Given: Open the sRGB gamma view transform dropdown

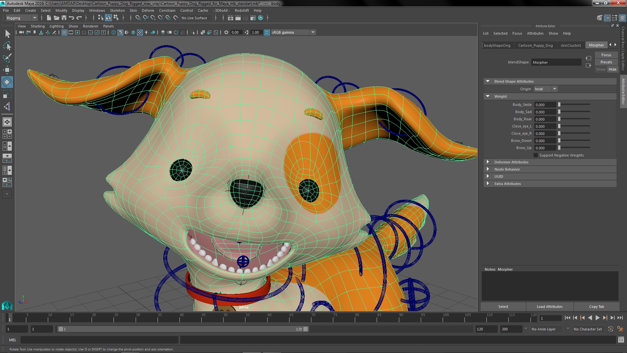Looking at the screenshot, I should (x=293, y=32).
